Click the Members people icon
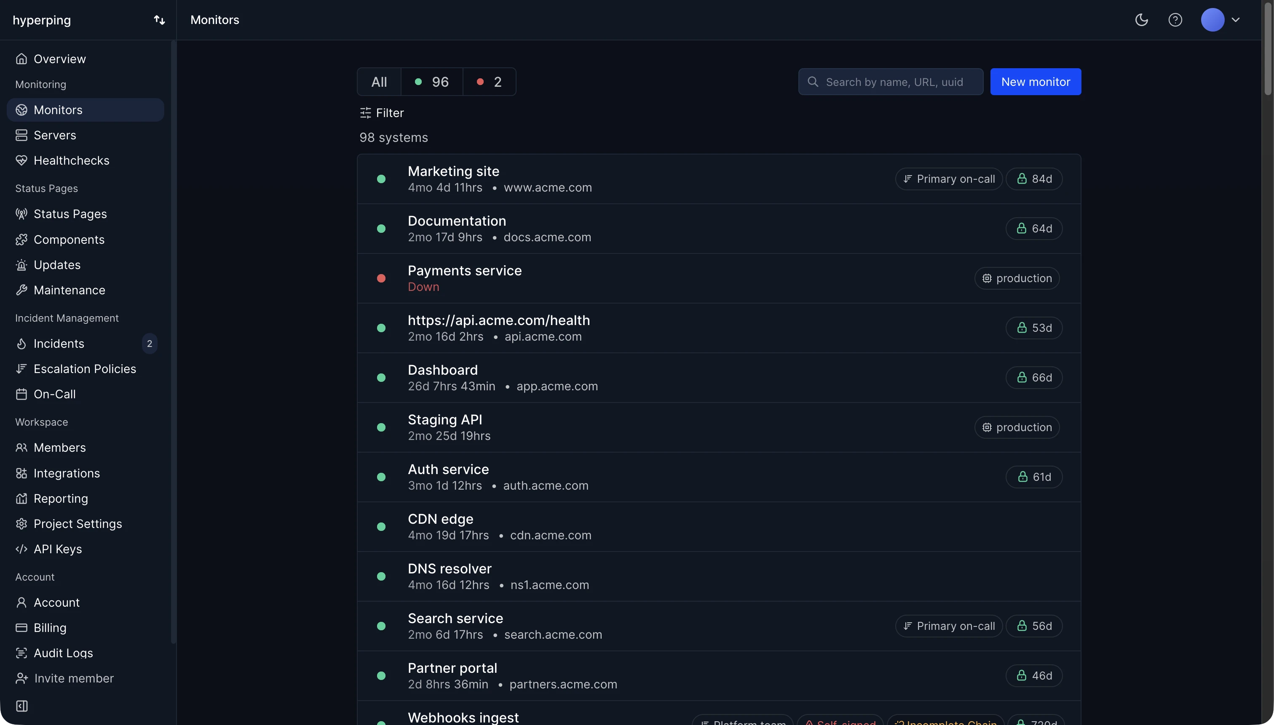This screenshot has width=1274, height=725. [21, 448]
